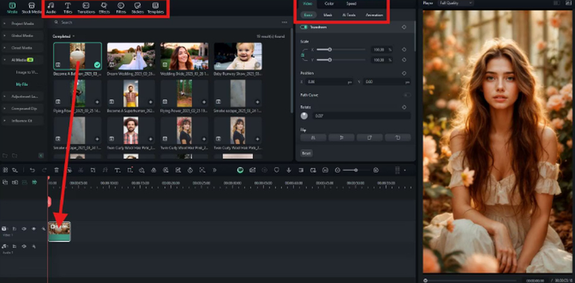Click the zoom in timeline plus icon
The height and width of the screenshot is (283, 575).
coord(376,170)
